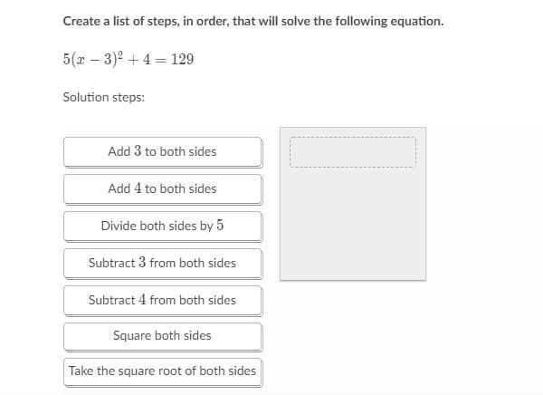Click the number 4 in the Subtract tile

pos(142,299)
